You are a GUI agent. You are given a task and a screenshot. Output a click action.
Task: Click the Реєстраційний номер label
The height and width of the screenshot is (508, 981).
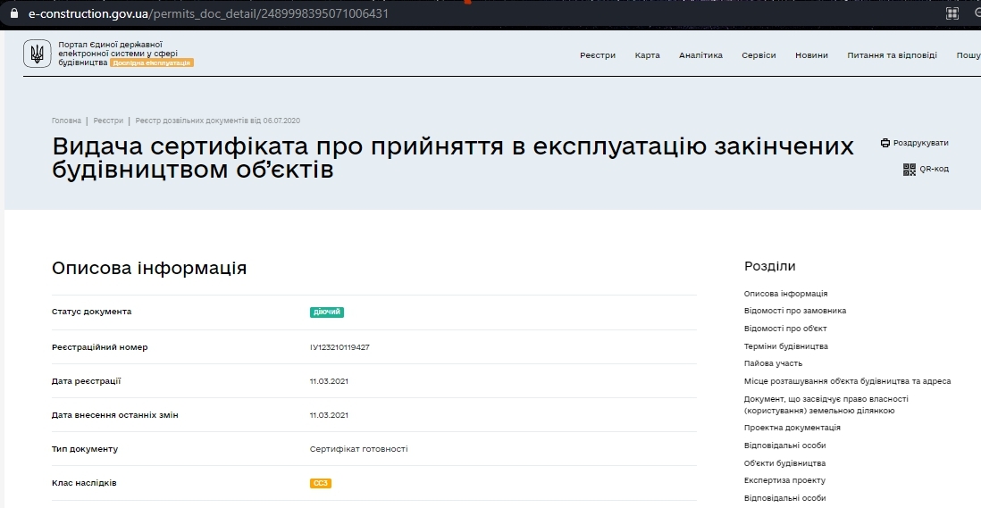click(99, 347)
